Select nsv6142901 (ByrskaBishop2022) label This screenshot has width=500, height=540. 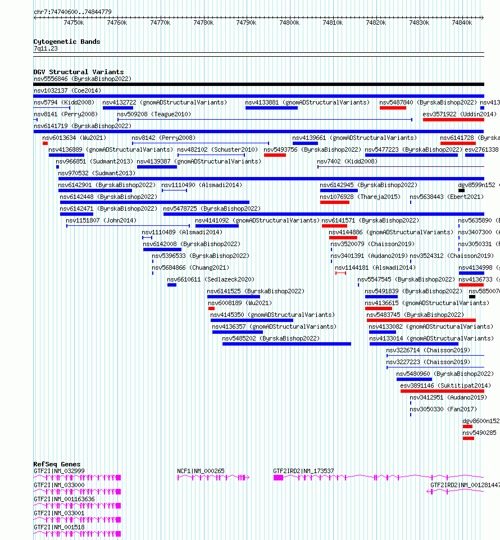(x=107, y=185)
